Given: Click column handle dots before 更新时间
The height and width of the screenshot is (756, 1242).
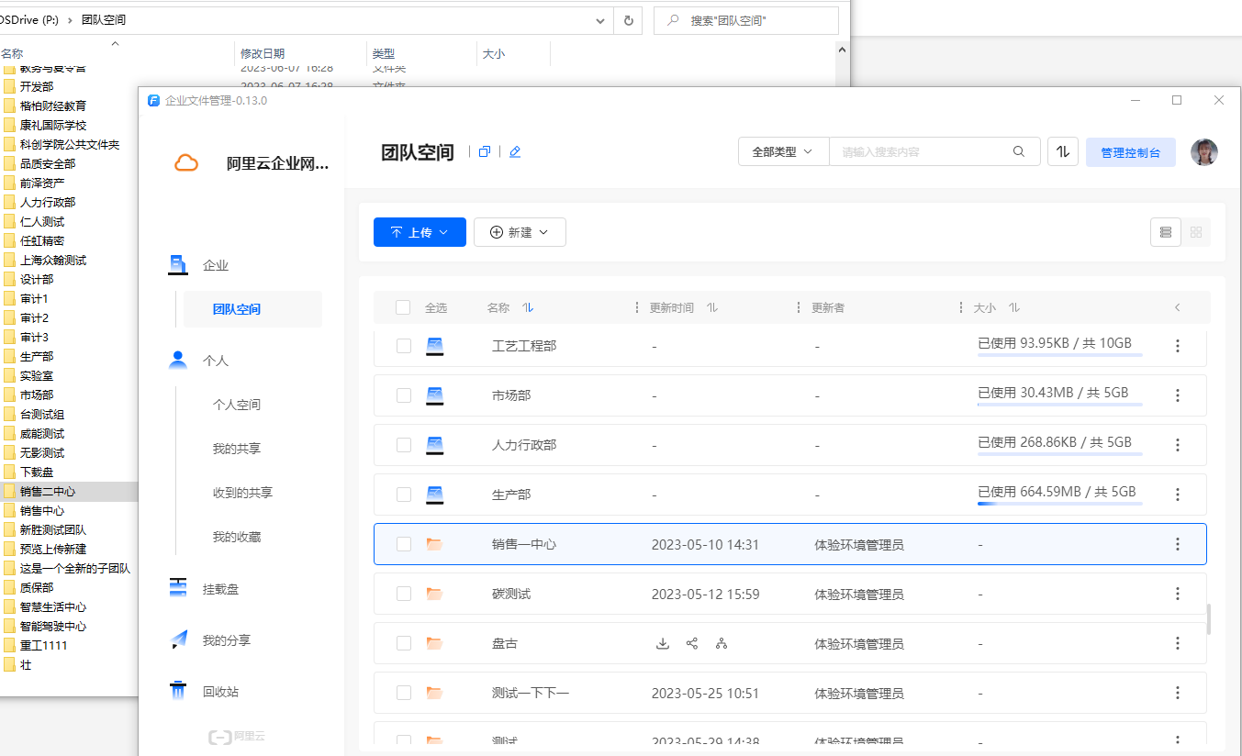Looking at the screenshot, I should [x=637, y=308].
